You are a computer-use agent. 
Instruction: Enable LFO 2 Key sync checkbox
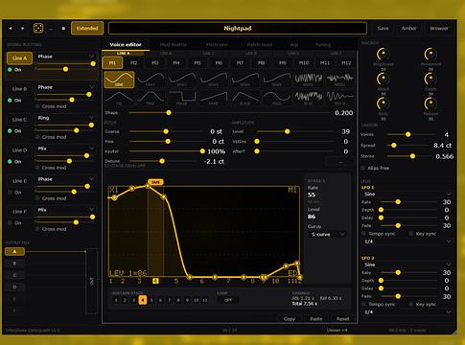411,305
